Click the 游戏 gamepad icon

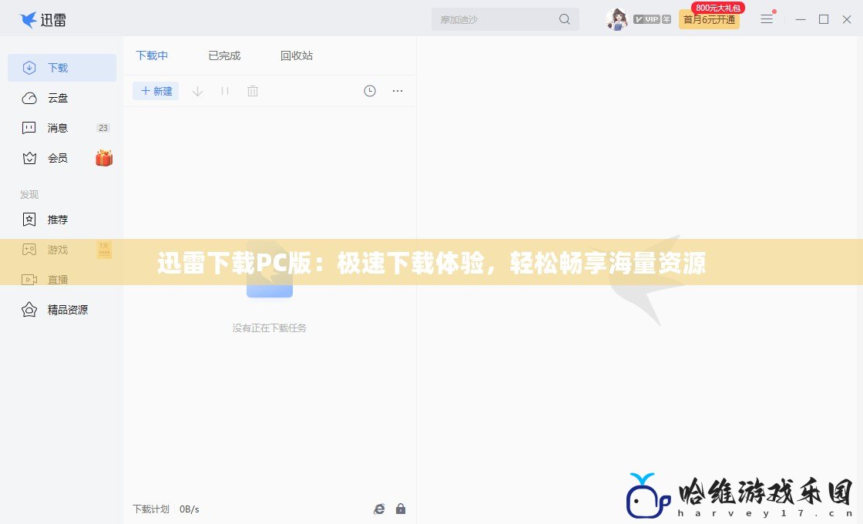pyautogui.click(x=29, y=250)
